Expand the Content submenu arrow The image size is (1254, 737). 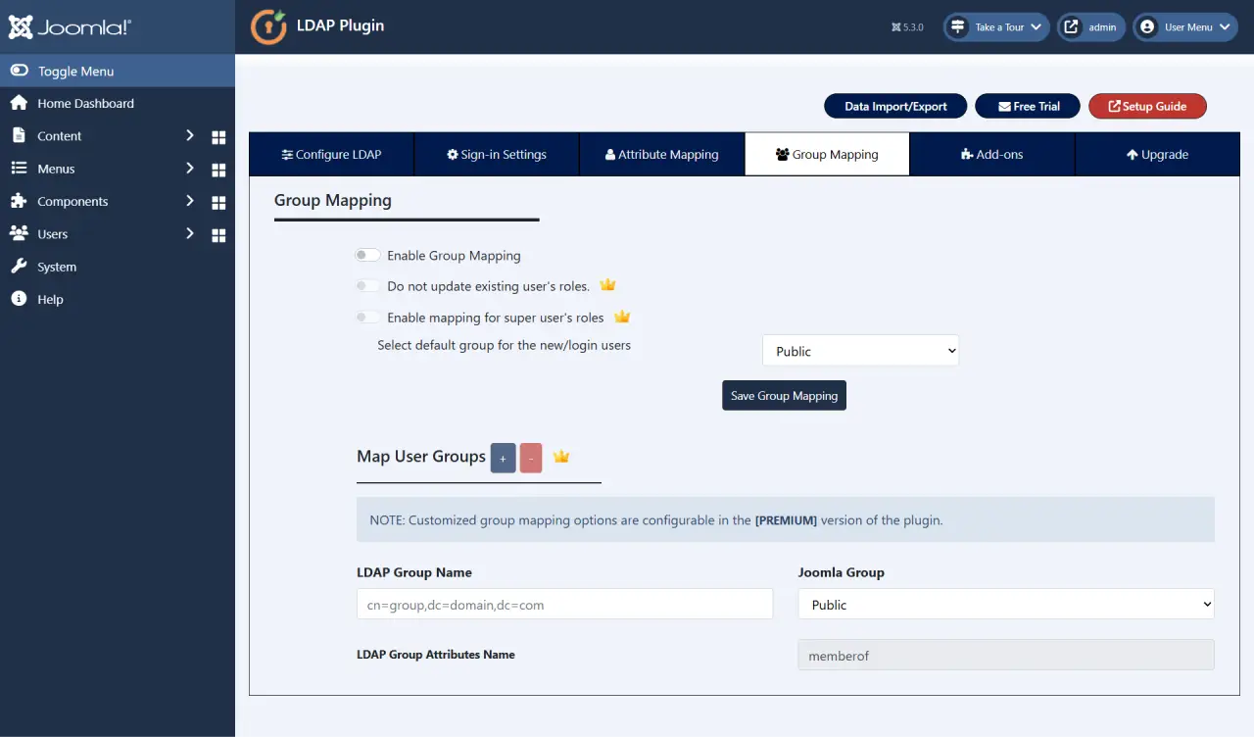[190, 135]
